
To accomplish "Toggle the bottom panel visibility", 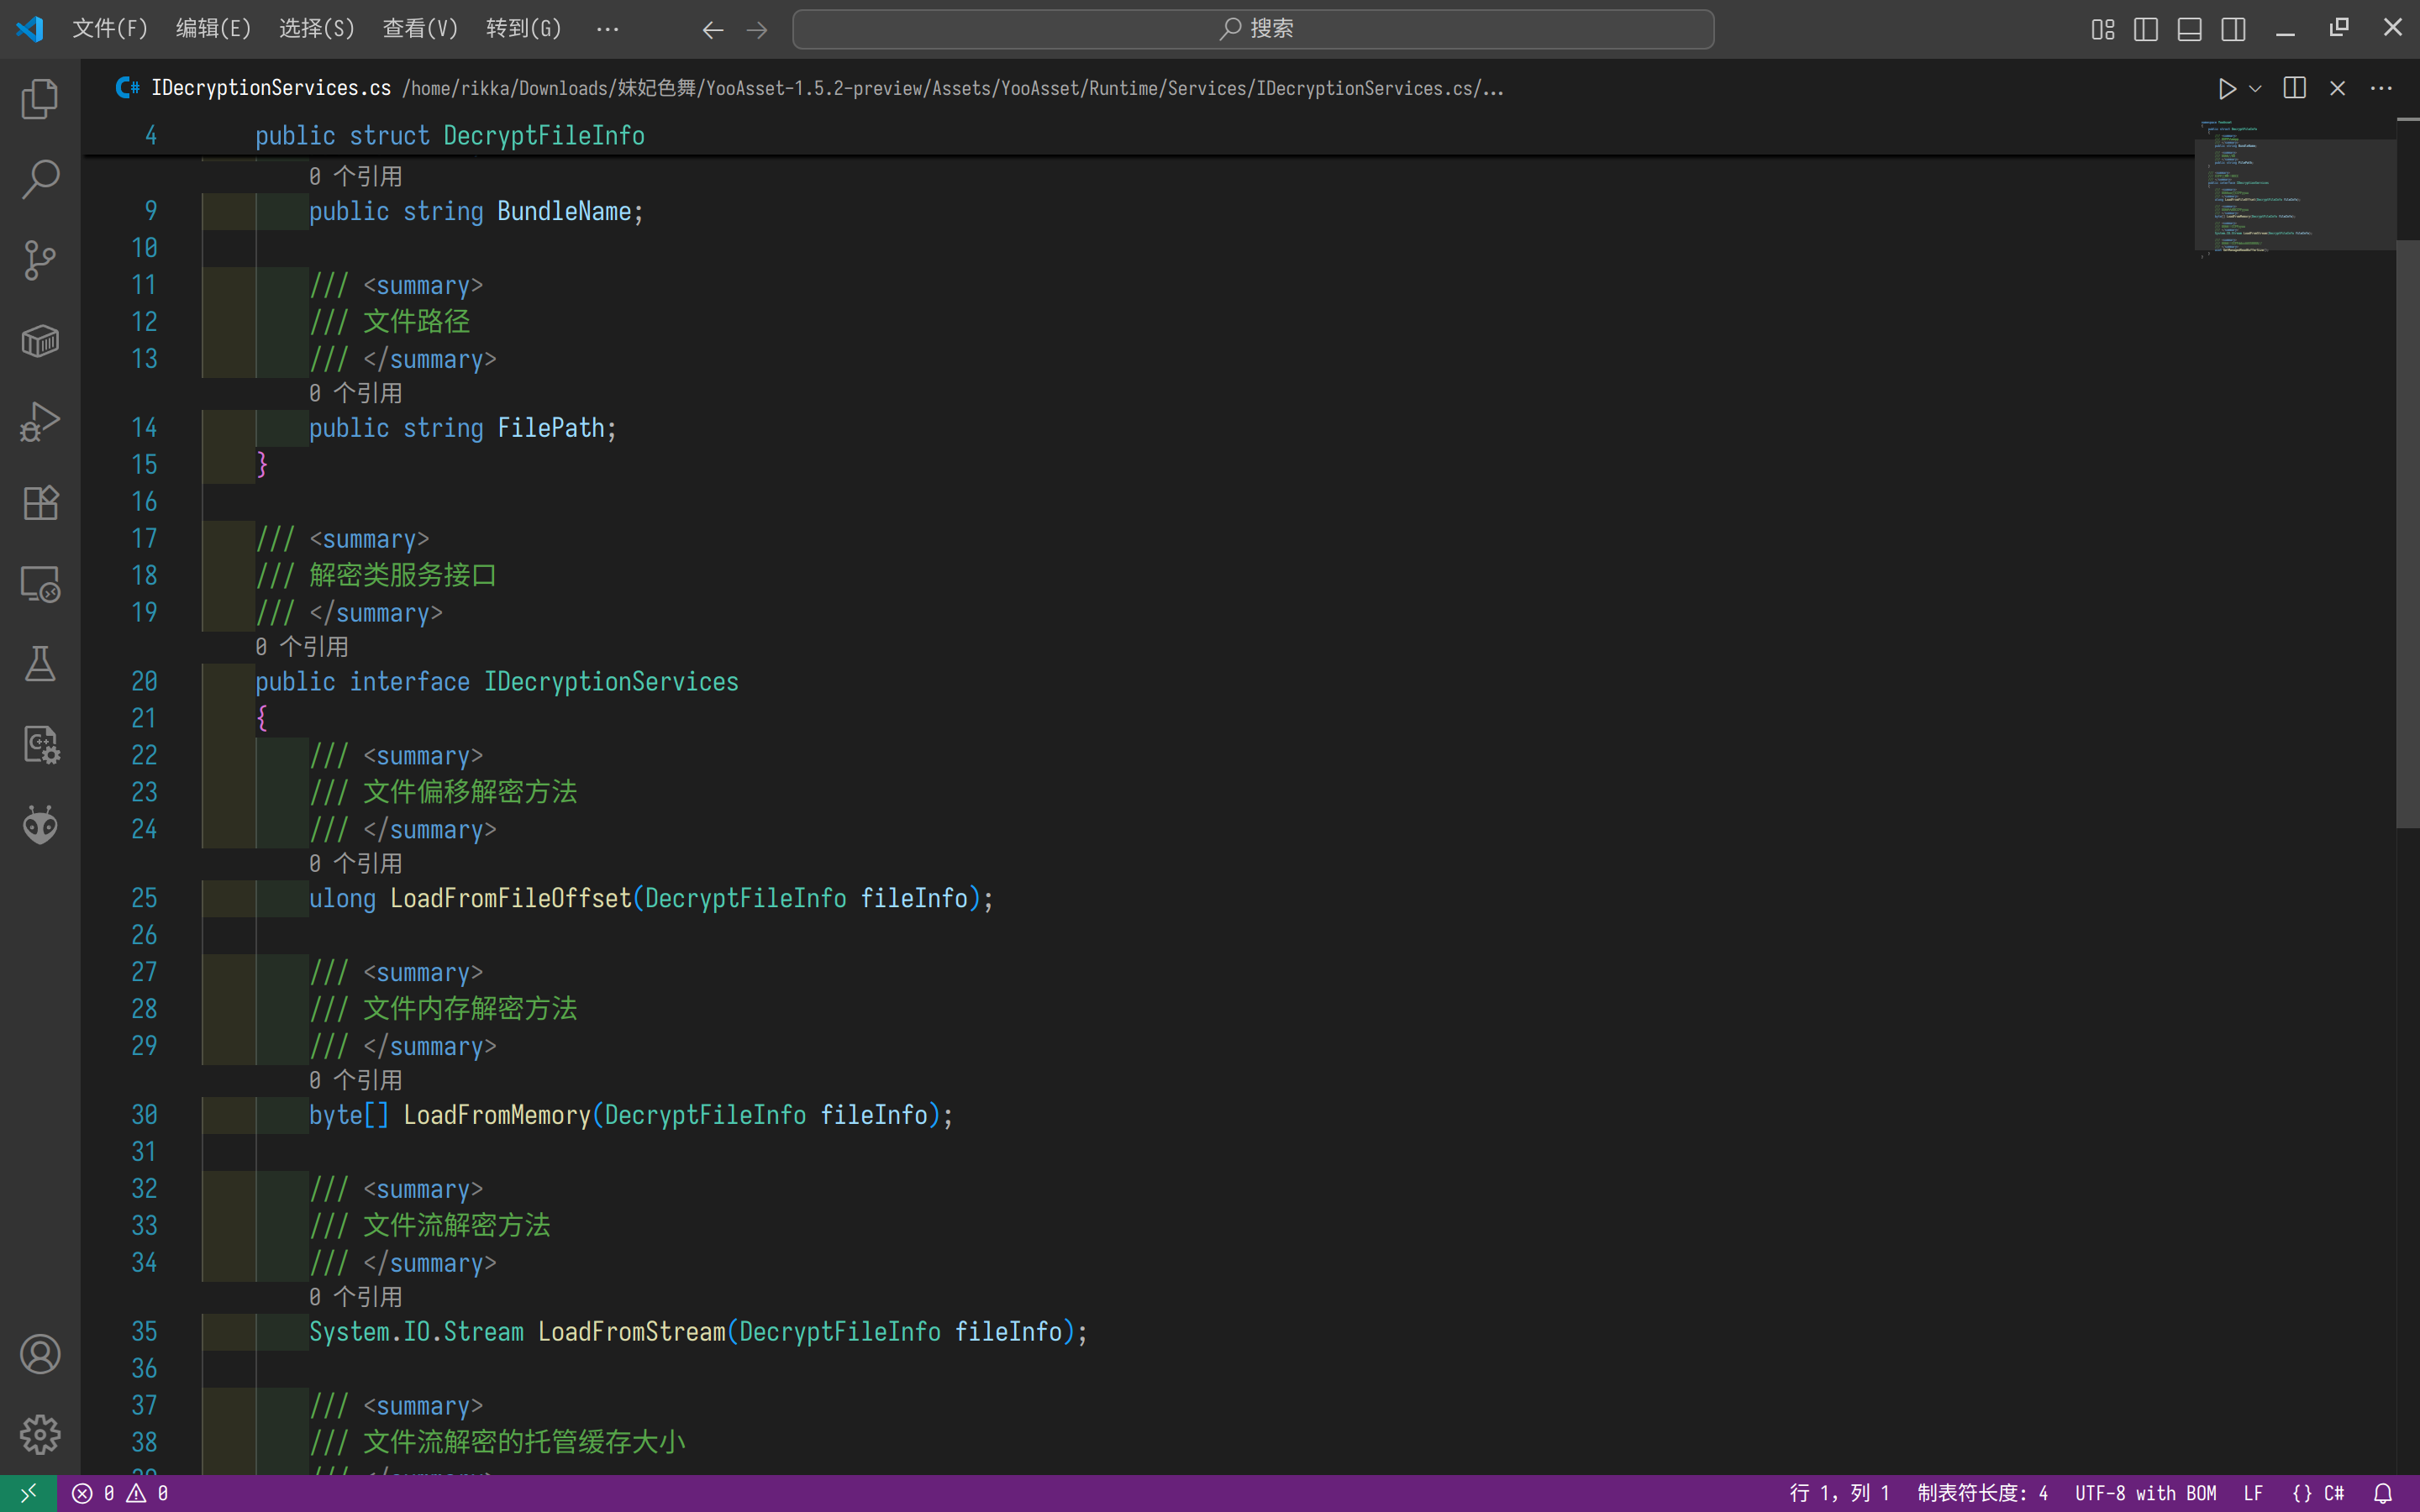I will point(2189,29).
